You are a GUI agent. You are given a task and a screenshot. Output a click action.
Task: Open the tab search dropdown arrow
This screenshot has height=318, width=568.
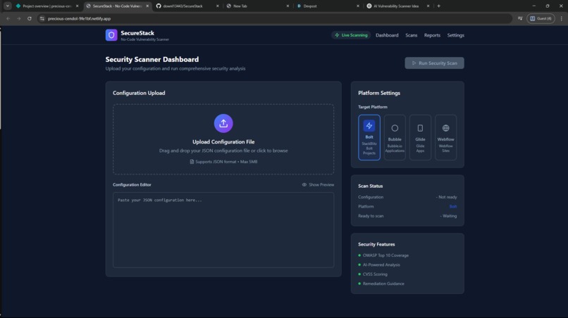tap(7, 6)
